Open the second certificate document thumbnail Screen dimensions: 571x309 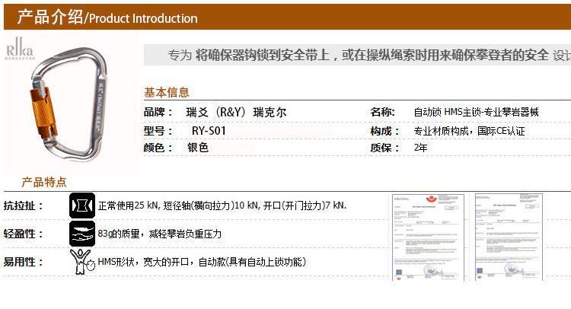point(509,237)
